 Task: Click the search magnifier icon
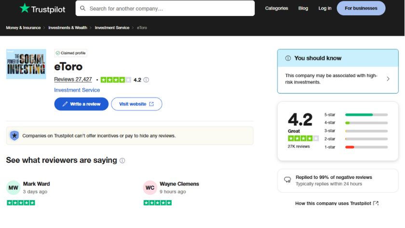coord(82,8)
